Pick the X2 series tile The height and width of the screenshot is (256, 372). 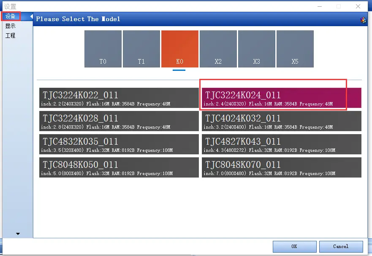pos(218,49)
